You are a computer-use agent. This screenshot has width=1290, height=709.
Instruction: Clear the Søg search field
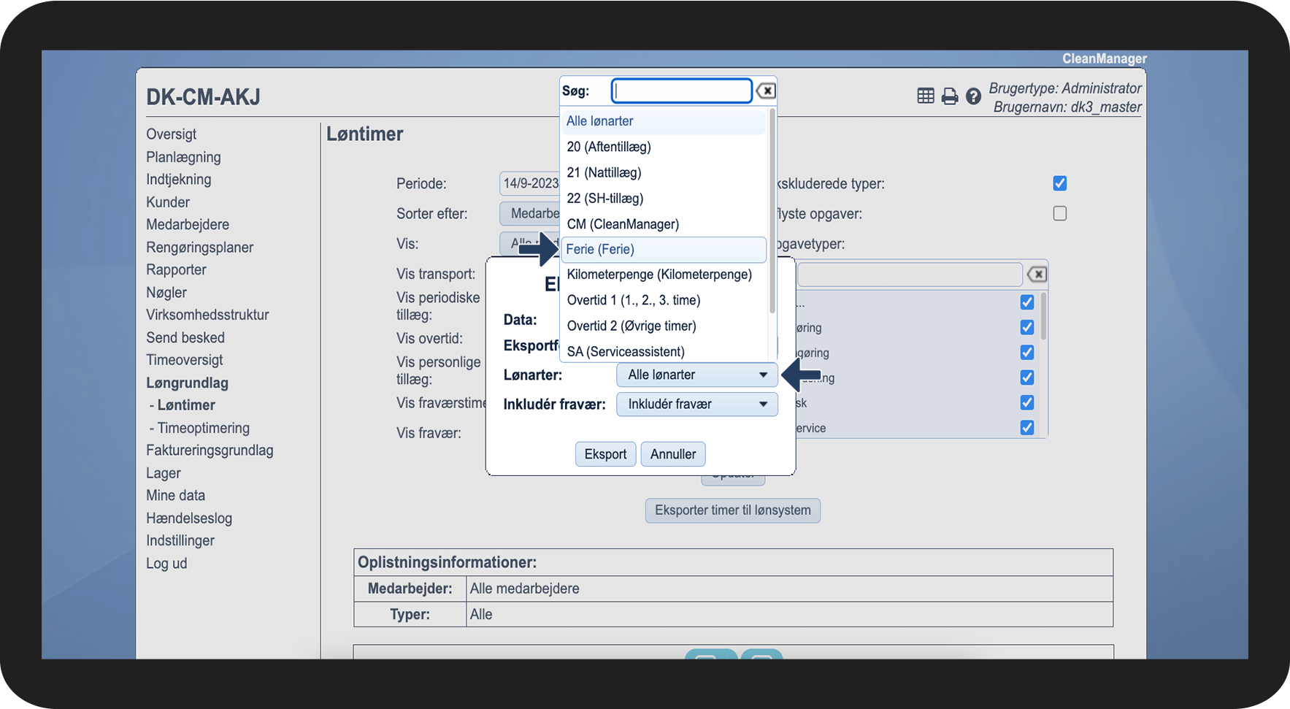pyautogui.click(x=766, y=91)
